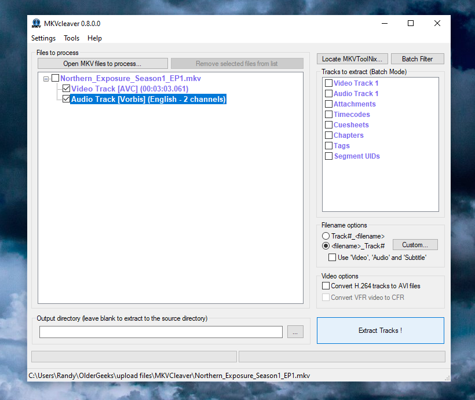Click the status bar file path text

169,376
